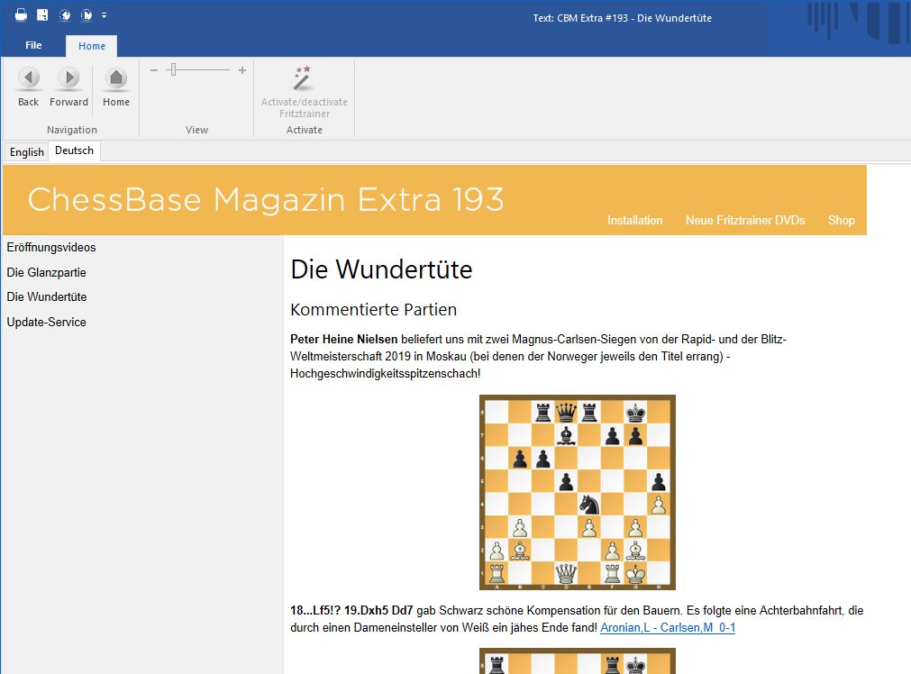
Task: Switch to the English language tab
Action: (27, 152)
